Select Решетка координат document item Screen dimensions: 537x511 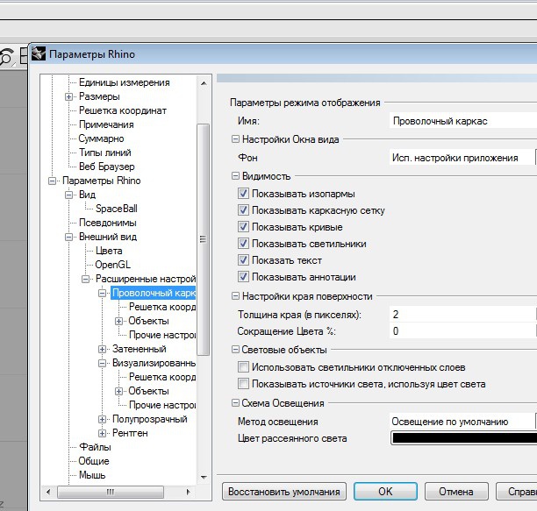pos(123,110)
